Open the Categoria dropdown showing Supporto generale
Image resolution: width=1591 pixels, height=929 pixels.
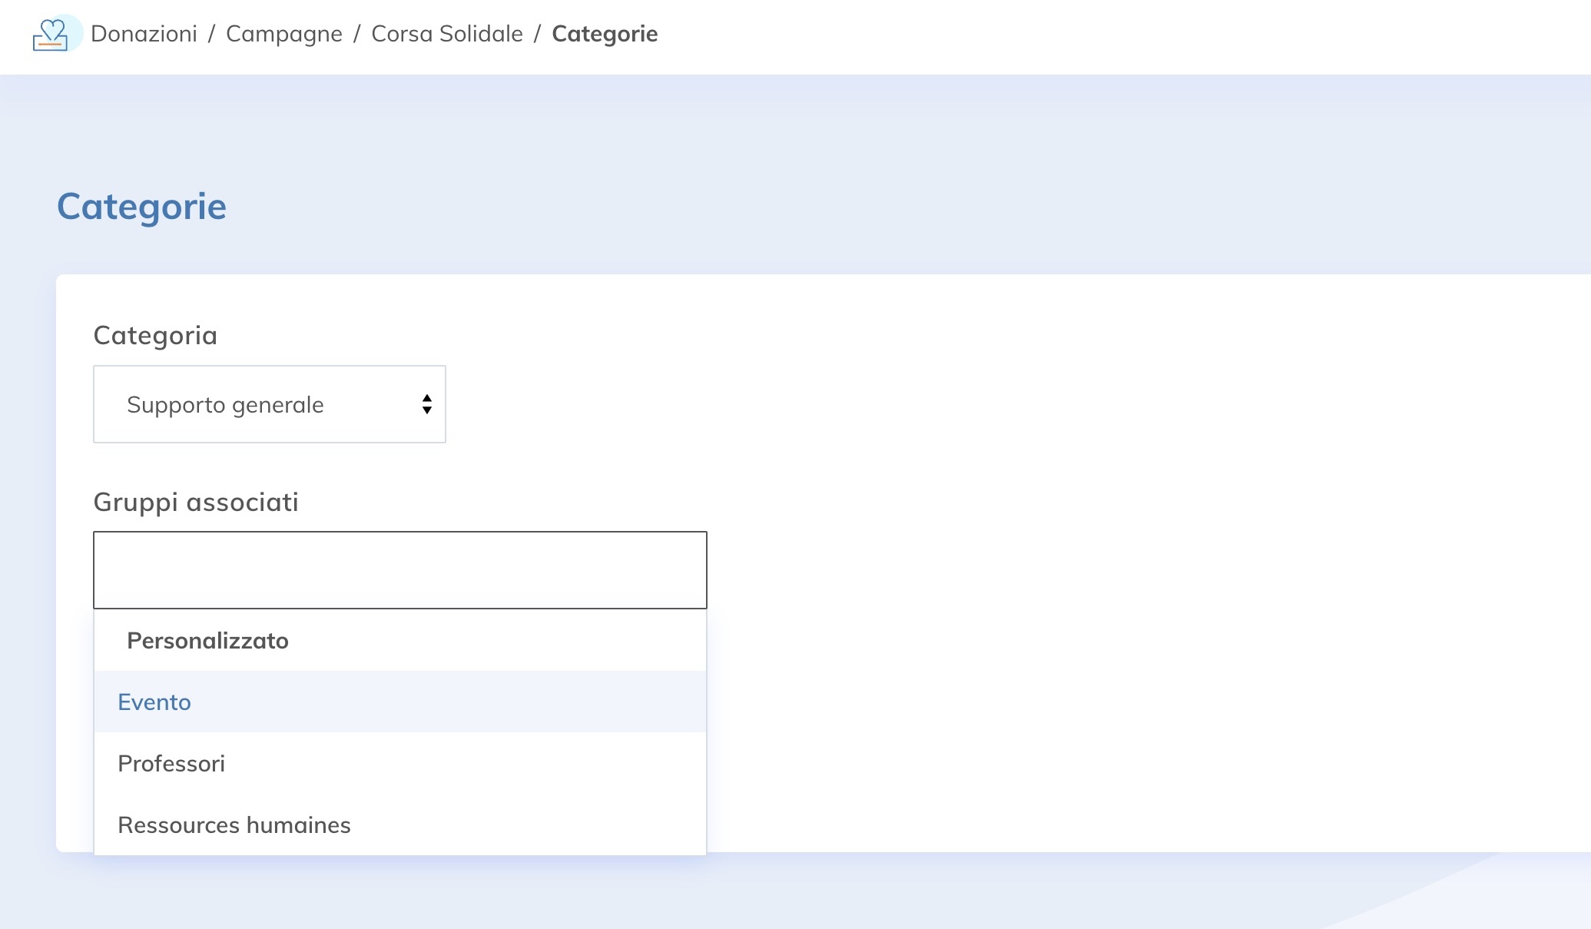(x=269, y=404)
